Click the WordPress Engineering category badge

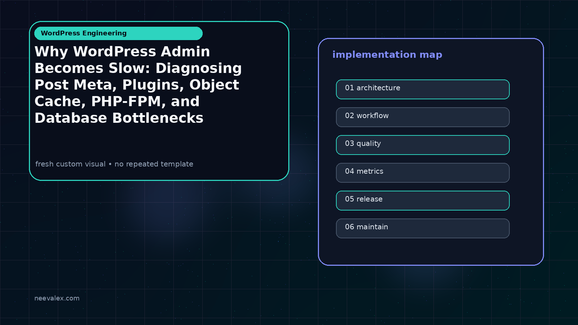click(118, 33)
